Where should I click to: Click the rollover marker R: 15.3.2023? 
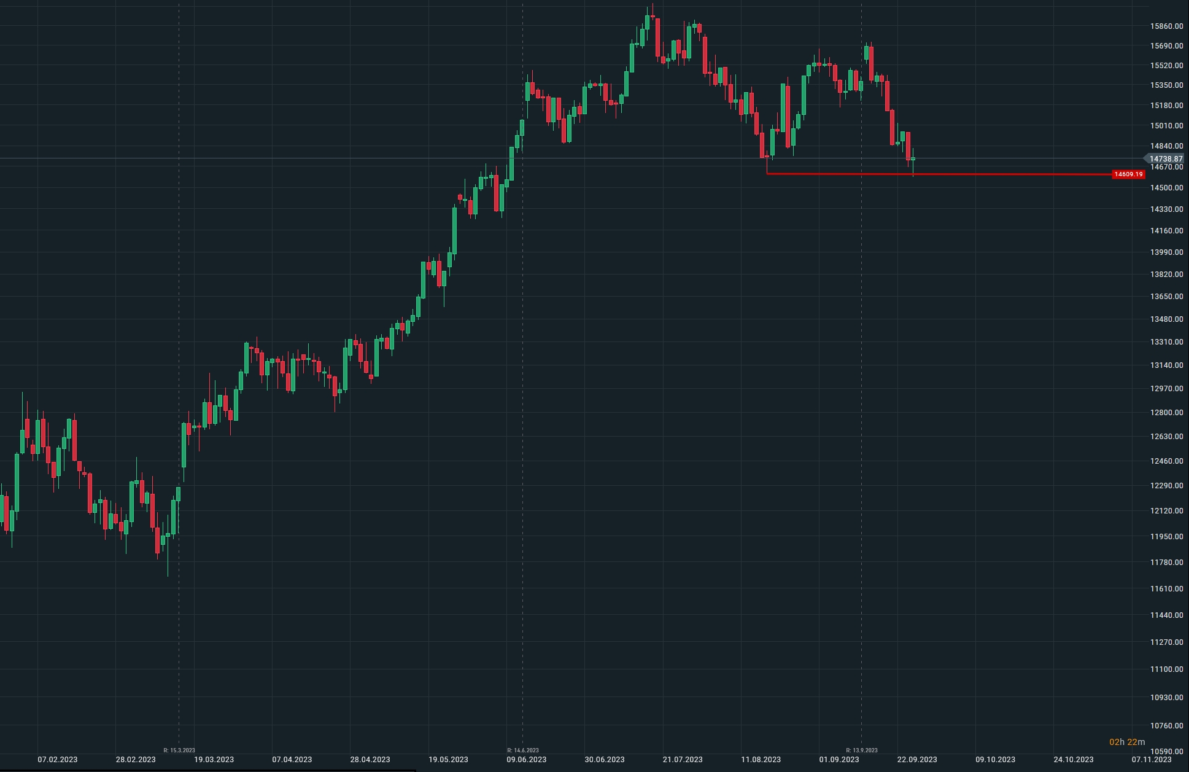(179, 750)
